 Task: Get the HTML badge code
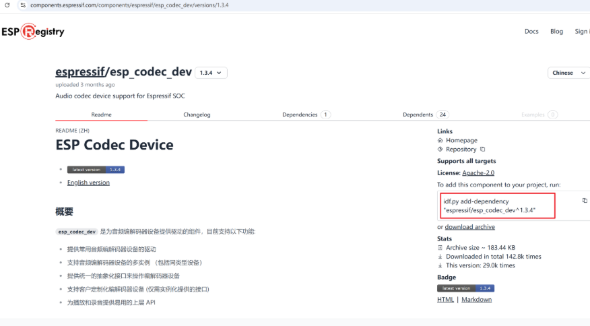click(445, 300)
